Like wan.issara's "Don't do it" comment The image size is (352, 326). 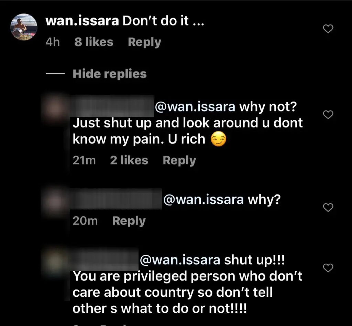[x=328, y=29]
